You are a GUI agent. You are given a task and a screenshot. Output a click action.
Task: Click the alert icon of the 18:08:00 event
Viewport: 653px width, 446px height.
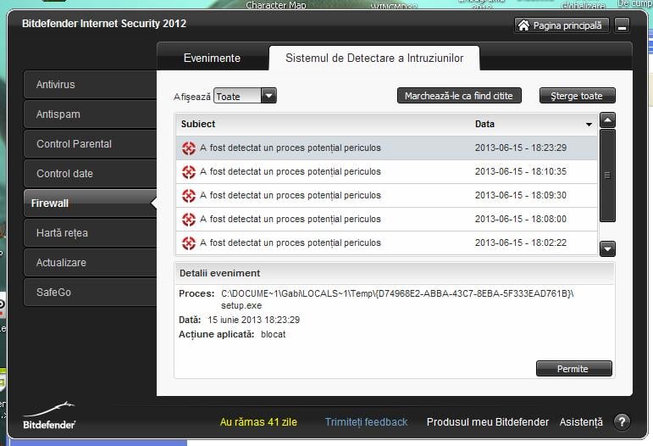point(189,220)
